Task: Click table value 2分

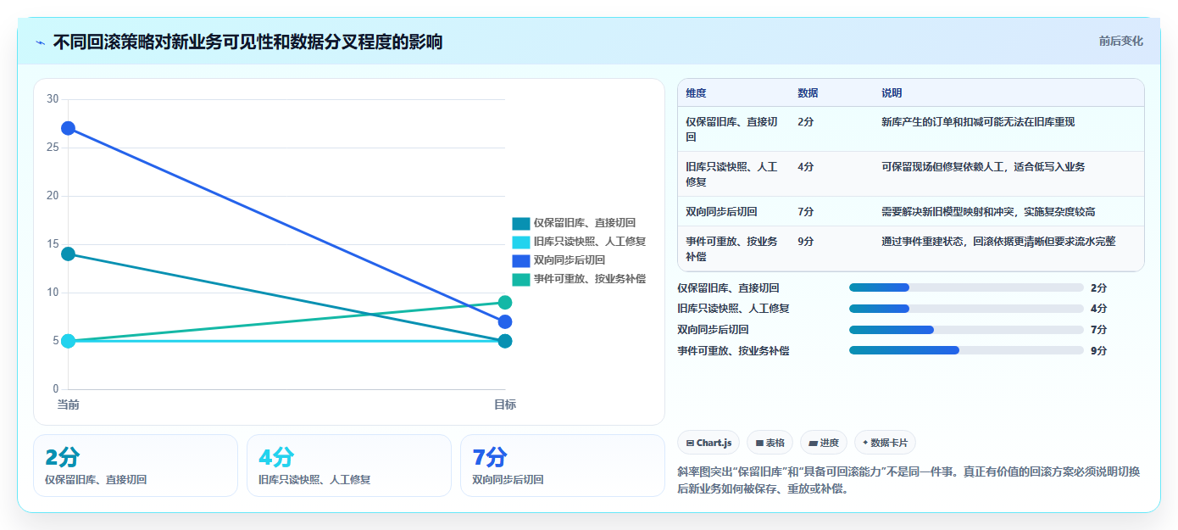Action: pyautogui.click(x=805, y=122)
